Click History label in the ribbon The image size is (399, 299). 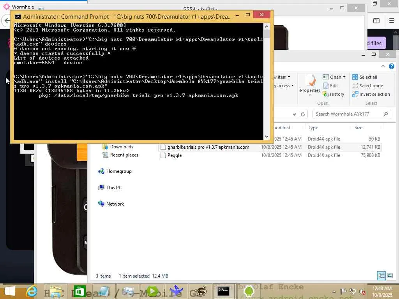click(x=337, y=94)
